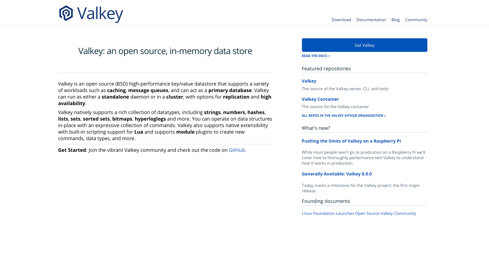
Task: Click the main page headline text
Action: coord(165,51)
